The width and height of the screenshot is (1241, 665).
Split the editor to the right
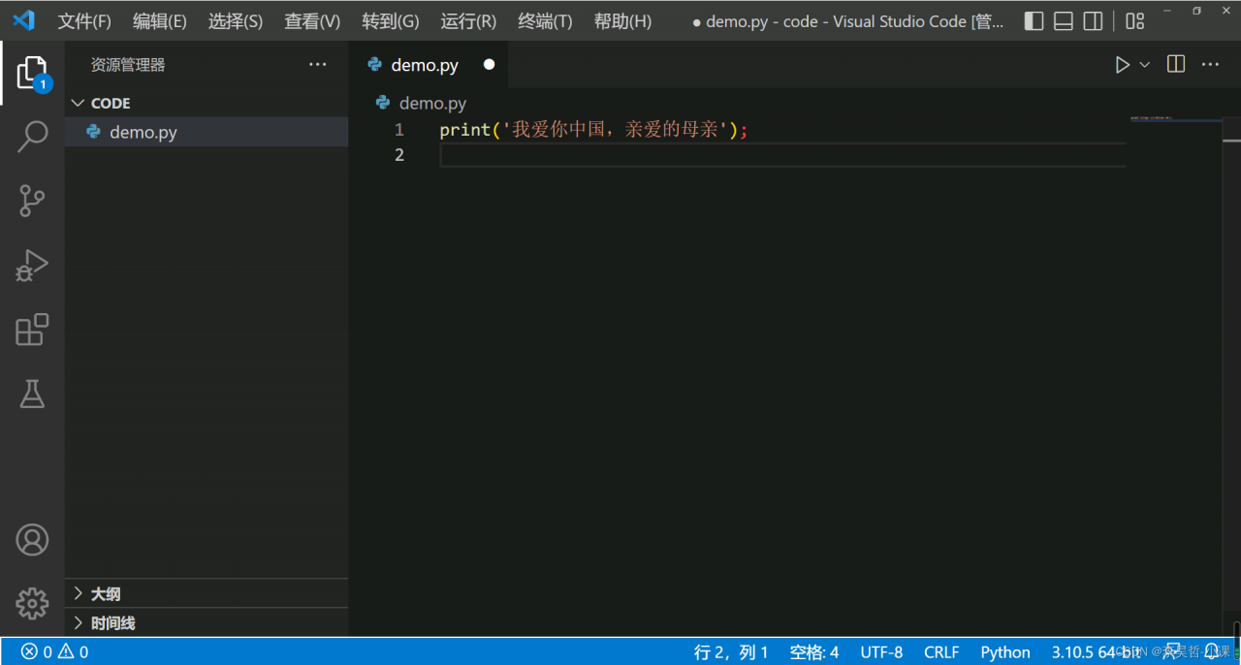[x=1176, y=65]
